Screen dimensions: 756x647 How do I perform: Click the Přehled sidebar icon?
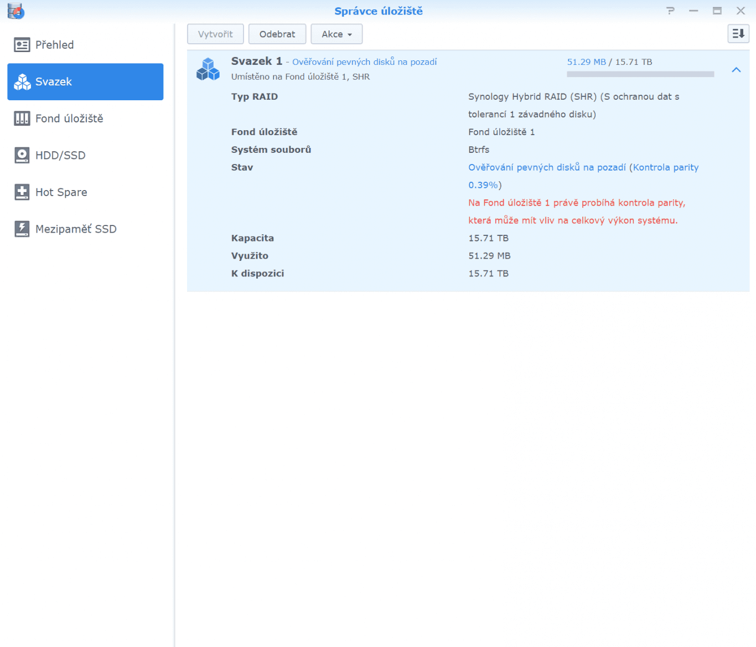click(22, 45)
